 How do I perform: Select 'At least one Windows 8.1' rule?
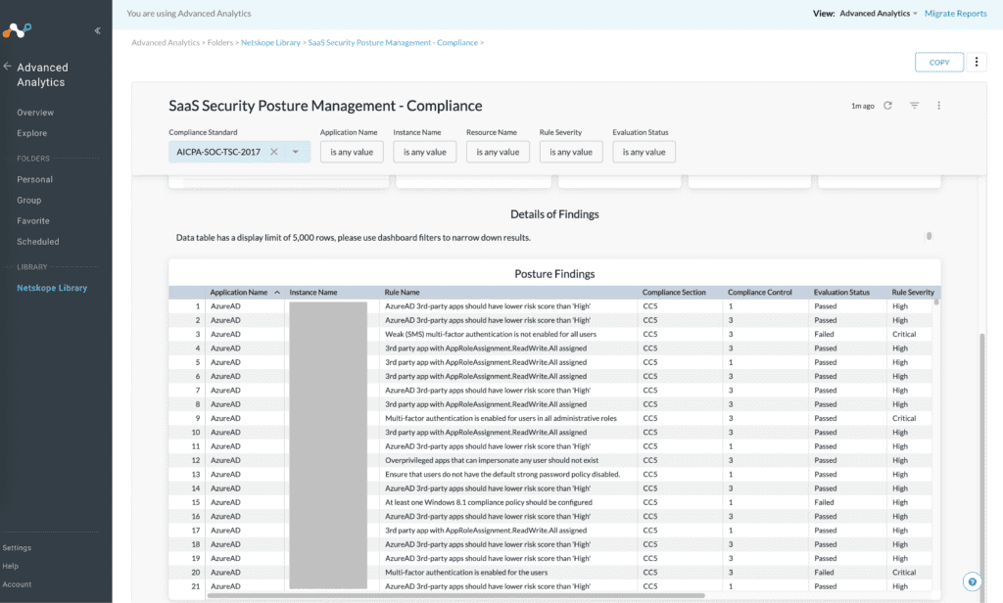(489, 502)
